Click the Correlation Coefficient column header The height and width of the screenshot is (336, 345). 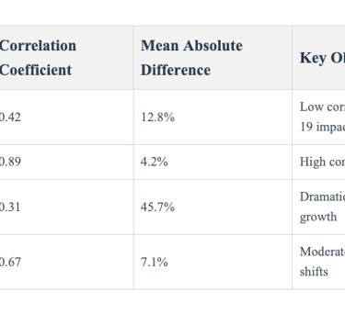click(x=66, y=58)
